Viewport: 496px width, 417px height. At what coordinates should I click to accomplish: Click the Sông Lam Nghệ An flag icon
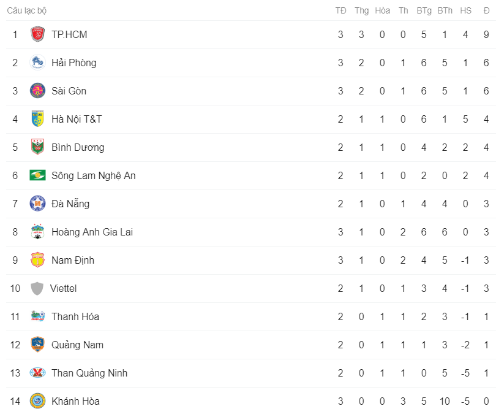click(37, 175)
